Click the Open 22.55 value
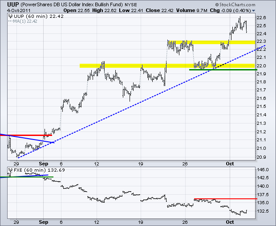 (x=77, y=10)
